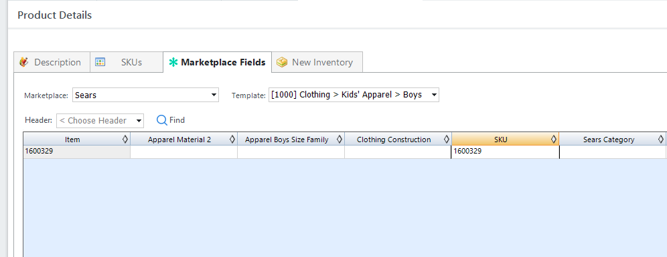Click the Find button

(x=171, y=120)
